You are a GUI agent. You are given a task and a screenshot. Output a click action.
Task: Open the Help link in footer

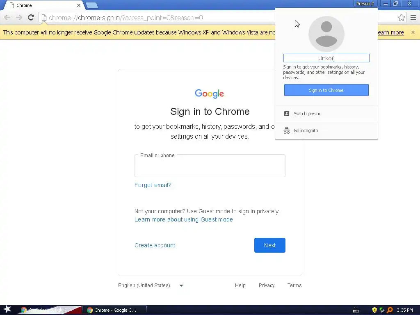pos(240,285)
